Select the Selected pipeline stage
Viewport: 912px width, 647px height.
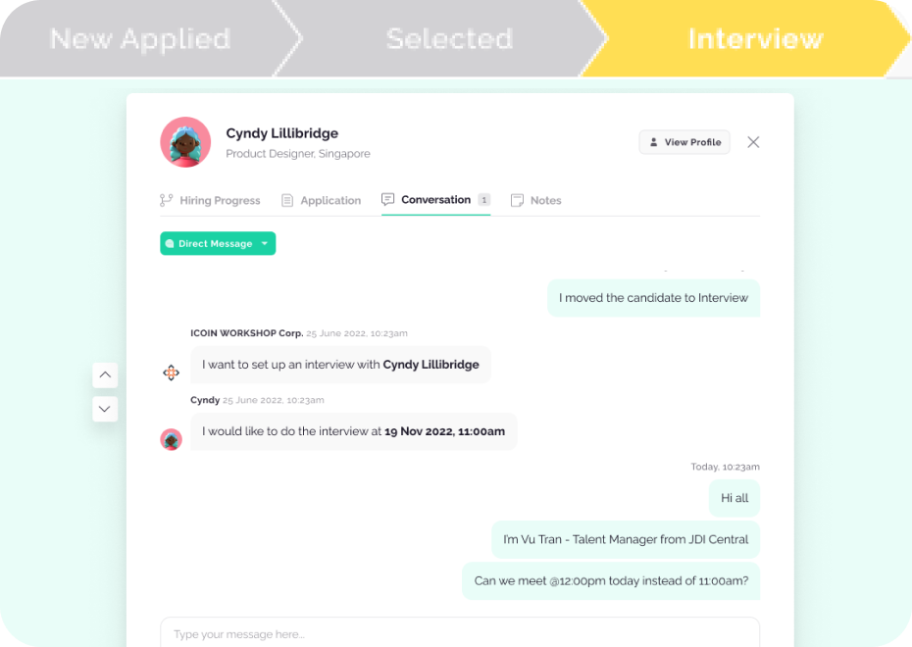point(449,39)
